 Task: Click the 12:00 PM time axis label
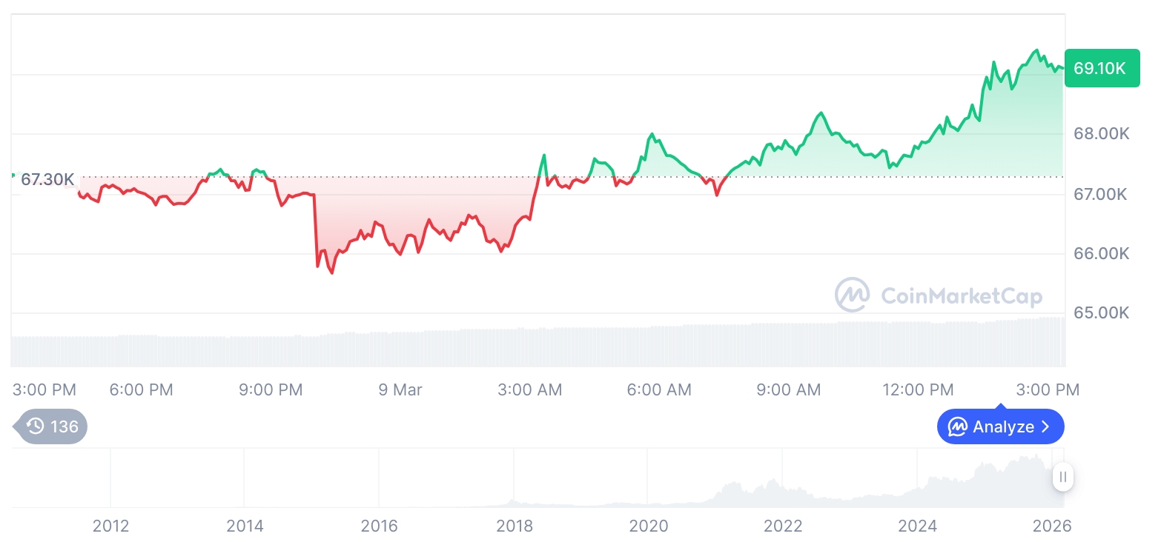pyautogui.click(x=919, y=389)
